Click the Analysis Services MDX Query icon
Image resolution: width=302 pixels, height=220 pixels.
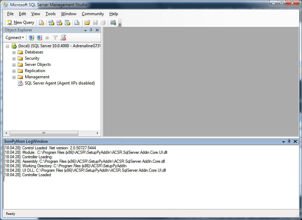click(x=51, y=22)
